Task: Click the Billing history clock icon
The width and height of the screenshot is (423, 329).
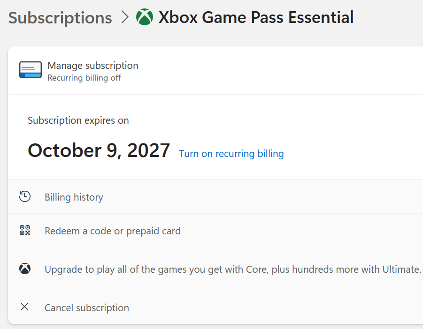Action: [x=25, y=197]
